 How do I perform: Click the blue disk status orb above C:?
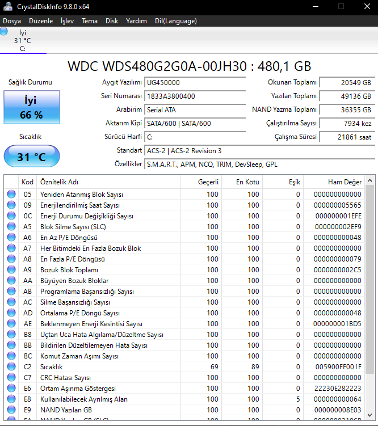click(4, 31)
